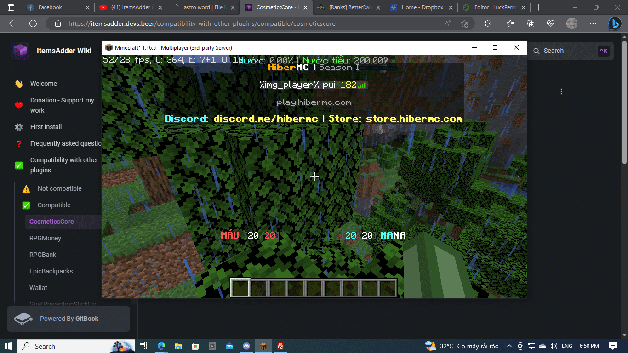Switch to the Home - Dropbox tab

pyautogui.click(x=421, y=7)
